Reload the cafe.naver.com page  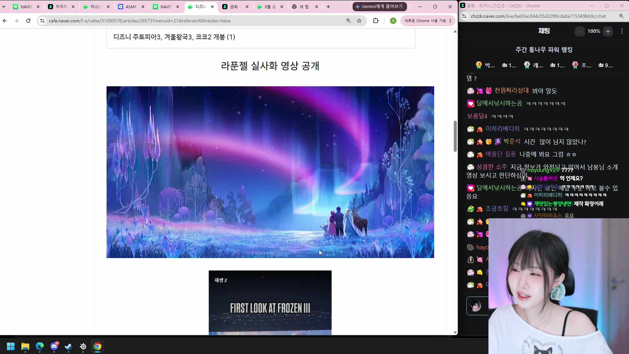tap(28, 21)
